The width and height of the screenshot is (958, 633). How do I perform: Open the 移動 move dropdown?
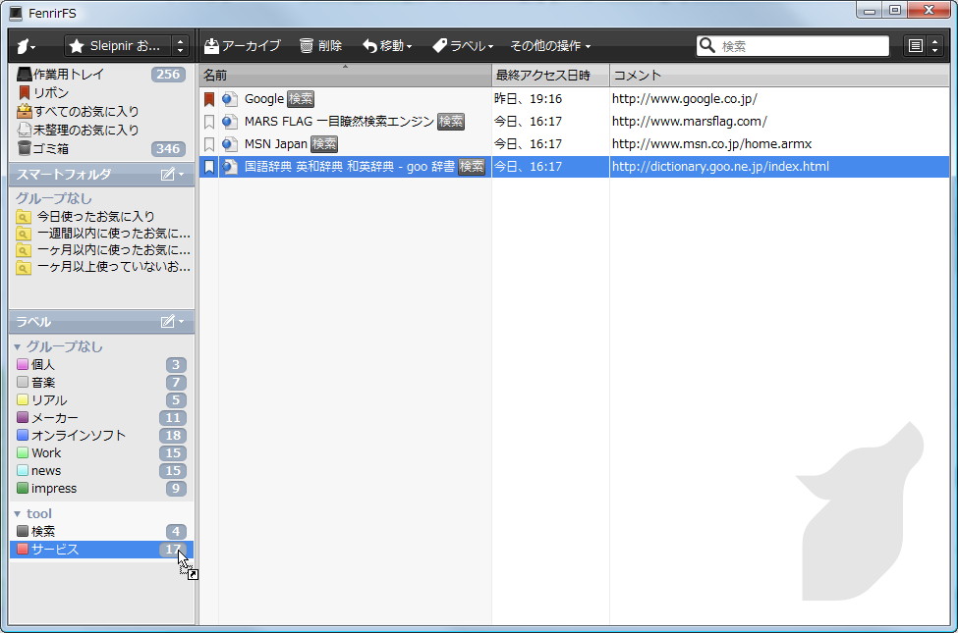[387, 46]
